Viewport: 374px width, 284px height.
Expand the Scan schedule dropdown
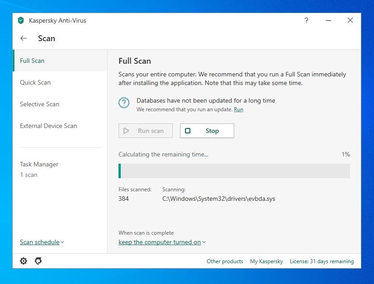[42, 242]
